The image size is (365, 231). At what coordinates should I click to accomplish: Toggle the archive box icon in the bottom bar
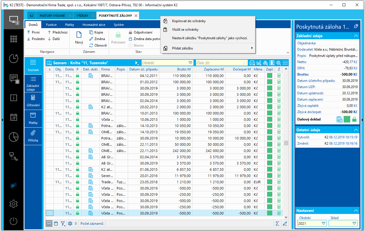[56, 224]
